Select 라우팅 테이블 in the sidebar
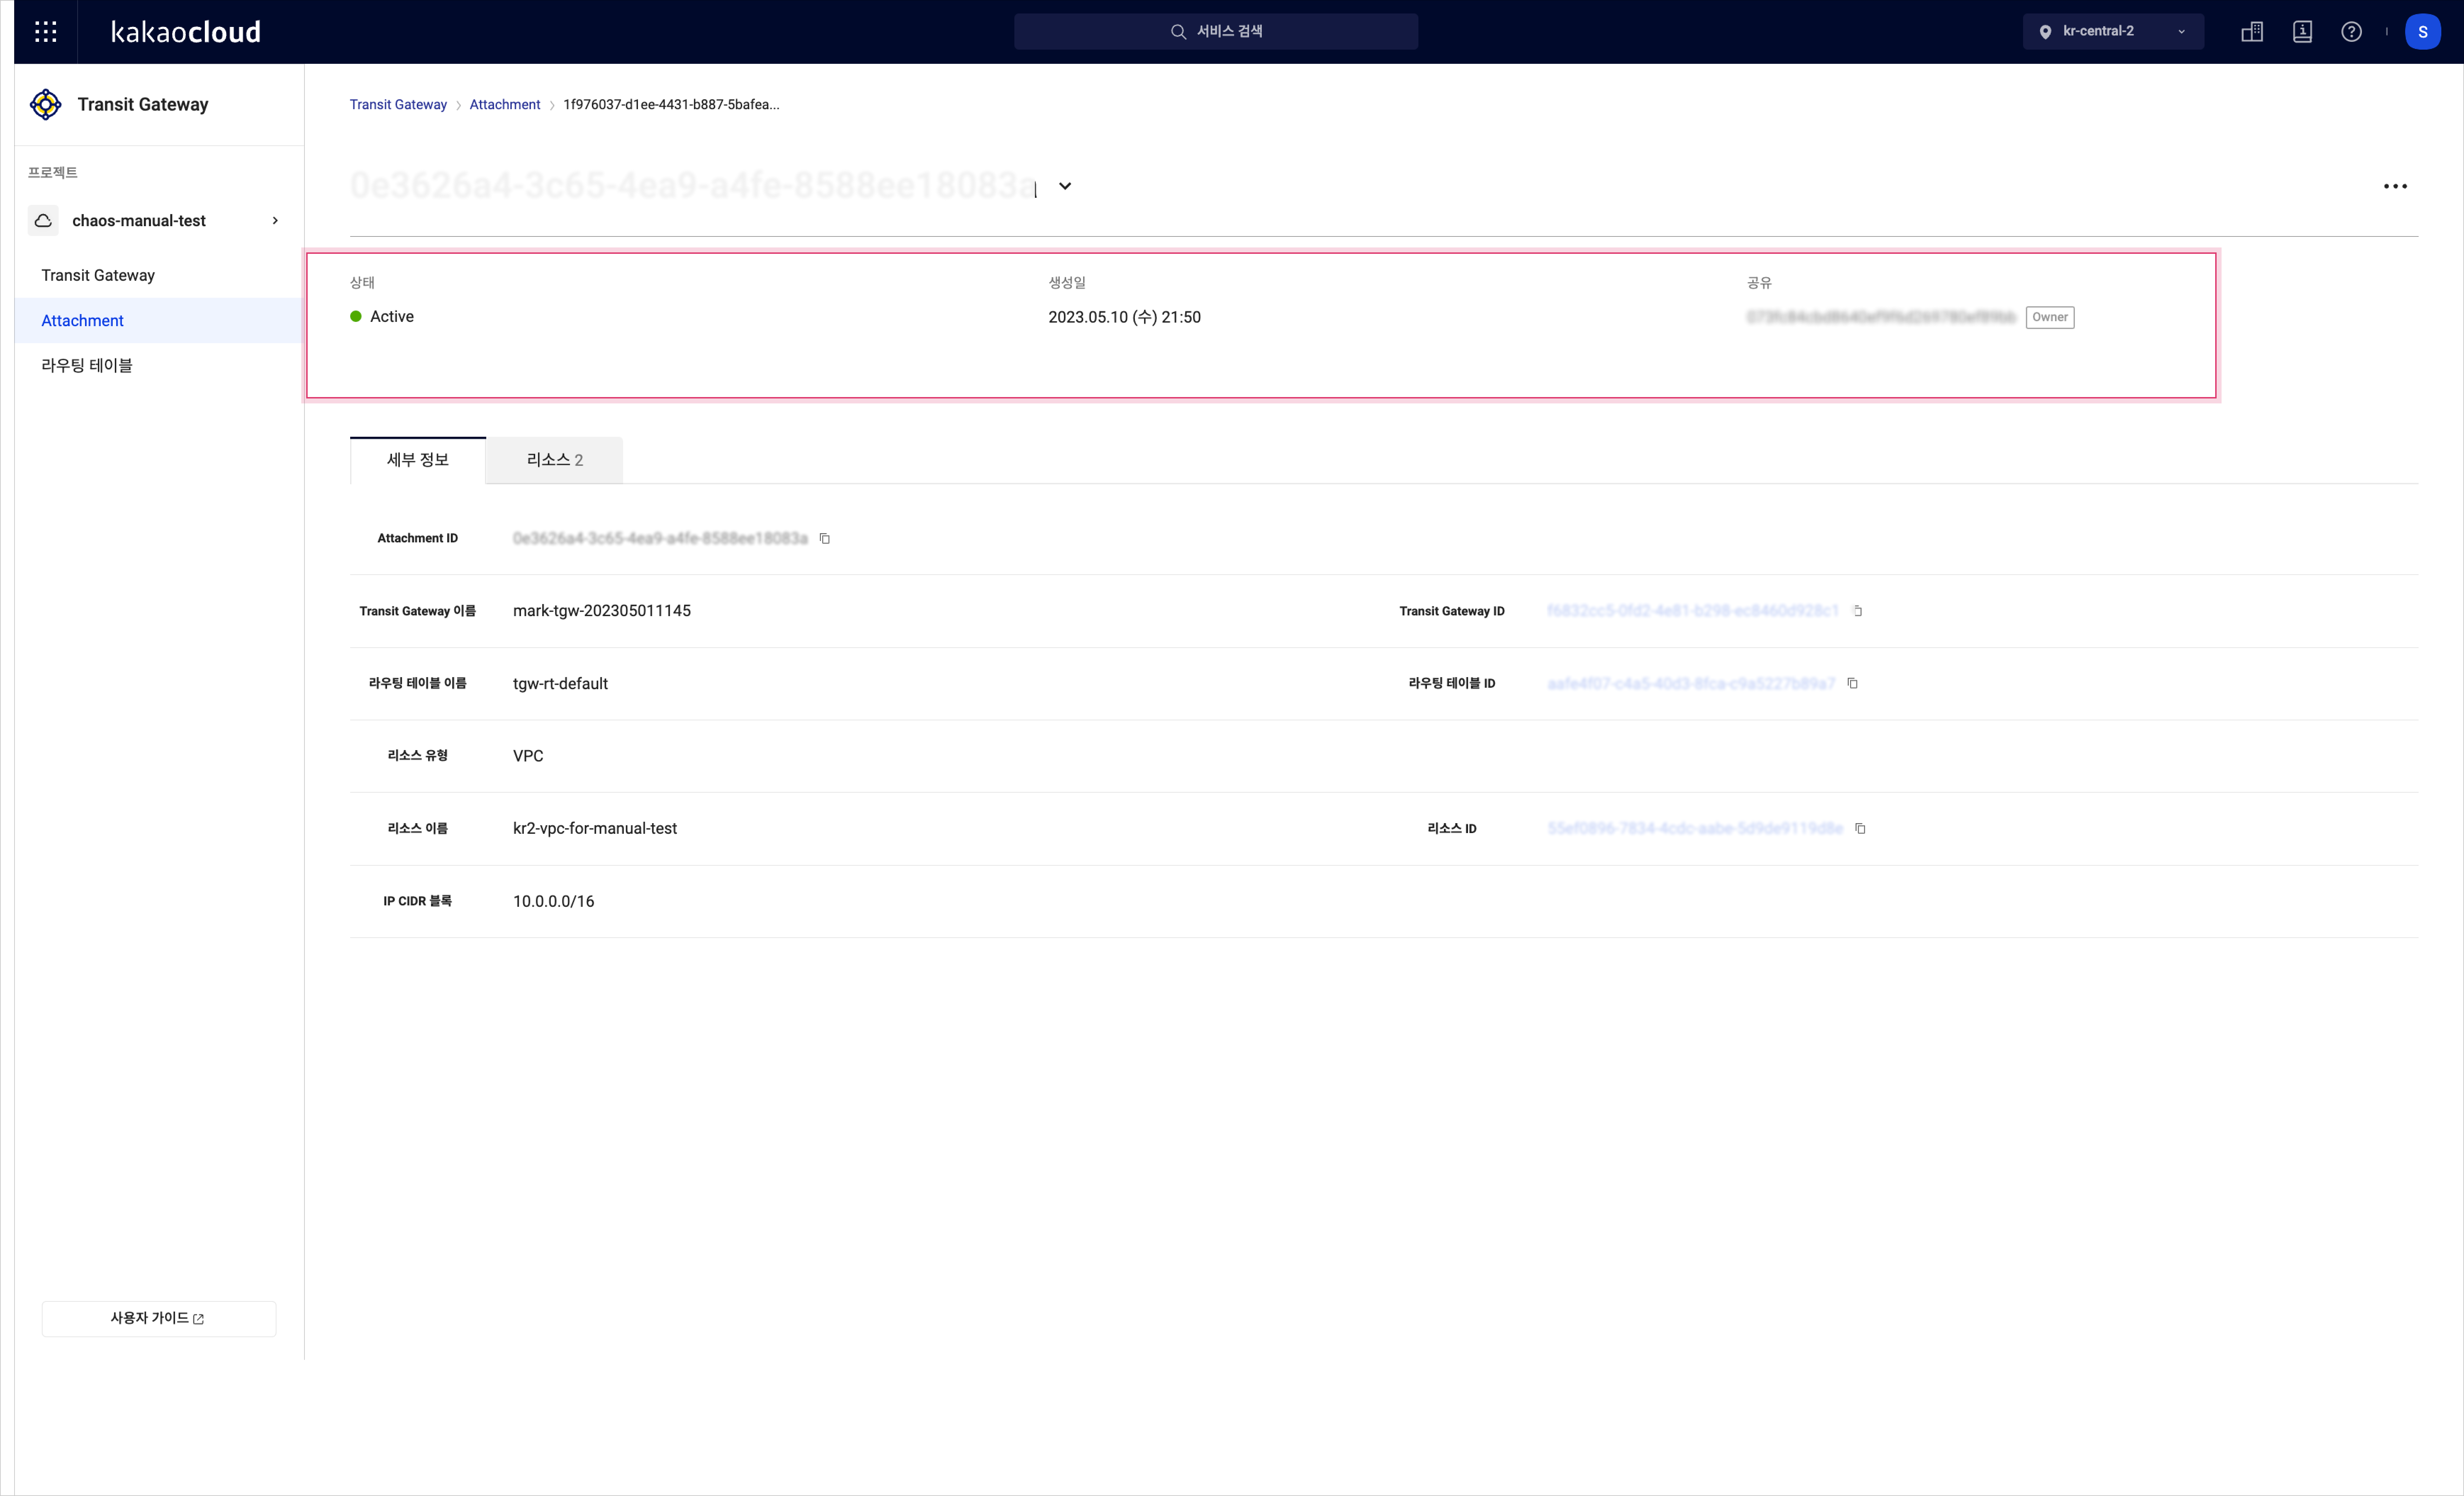 tap(87, 365)
